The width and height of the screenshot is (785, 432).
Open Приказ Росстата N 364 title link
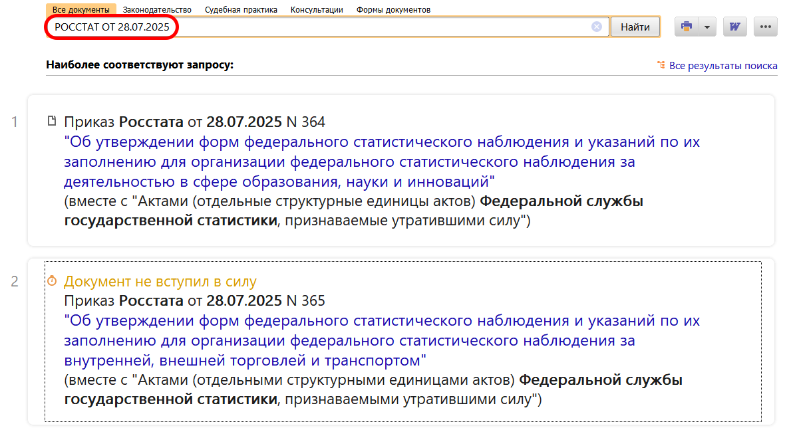point(381,162)
